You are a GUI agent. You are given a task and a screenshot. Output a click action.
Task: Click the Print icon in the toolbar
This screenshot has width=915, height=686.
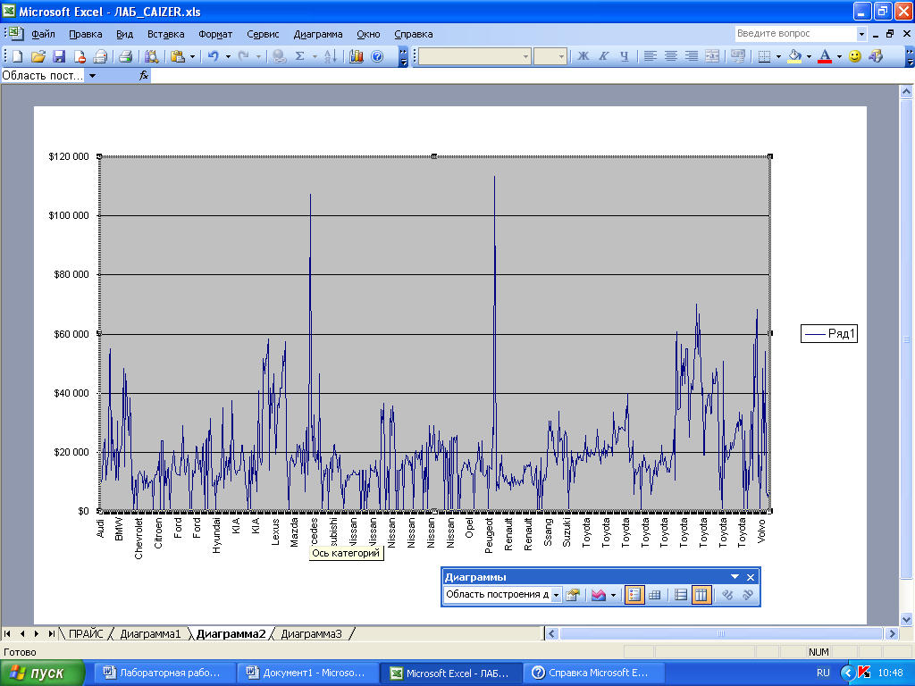point(125,56)
